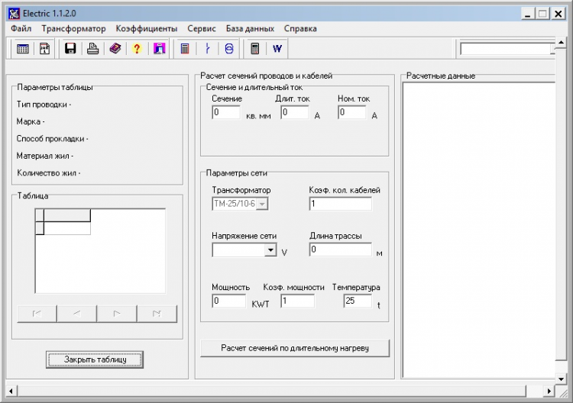Open the Сервис menu

click(x=202, y=28)
